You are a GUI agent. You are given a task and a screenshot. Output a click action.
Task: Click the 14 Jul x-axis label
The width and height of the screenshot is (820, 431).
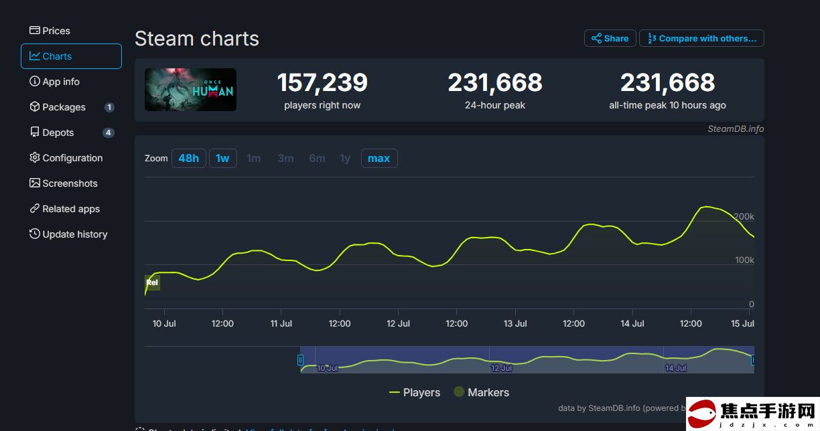pyautogui.click(x=632, y=323)
